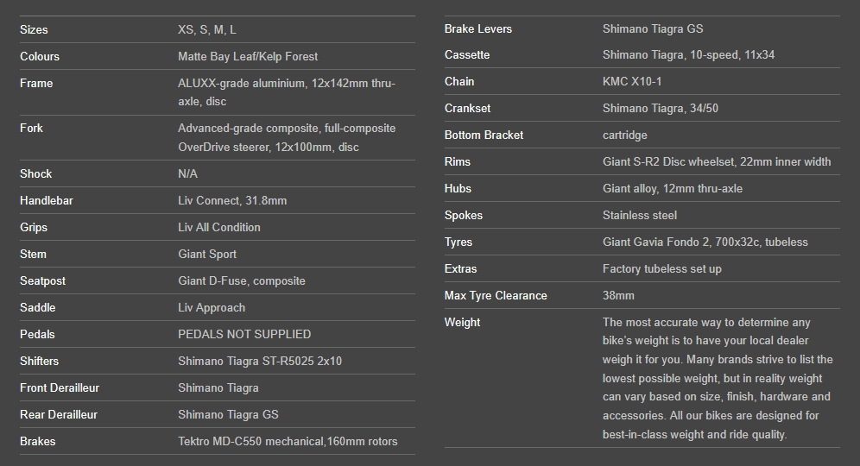Select the Shimano Tiagra, 10-speed, 11x34 cassette value
This screenshot has height=466, width=860.
(x=688, y=54)
